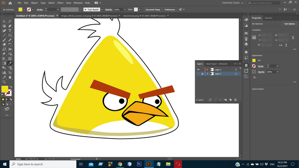
Task: Click the Preferences button
Action: pos(170,9)
